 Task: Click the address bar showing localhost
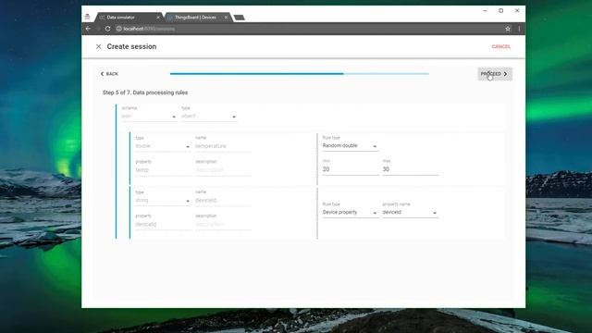click(x=310, y=29)
